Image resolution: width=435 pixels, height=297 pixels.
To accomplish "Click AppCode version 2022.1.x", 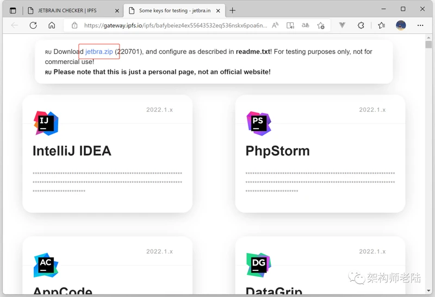I will [159, 251].
